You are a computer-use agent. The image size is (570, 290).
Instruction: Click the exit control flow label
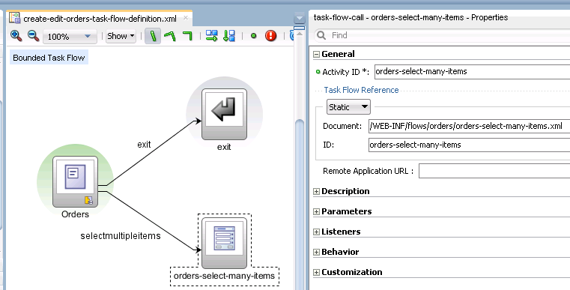pyautogui.click(x=144, y=145)
